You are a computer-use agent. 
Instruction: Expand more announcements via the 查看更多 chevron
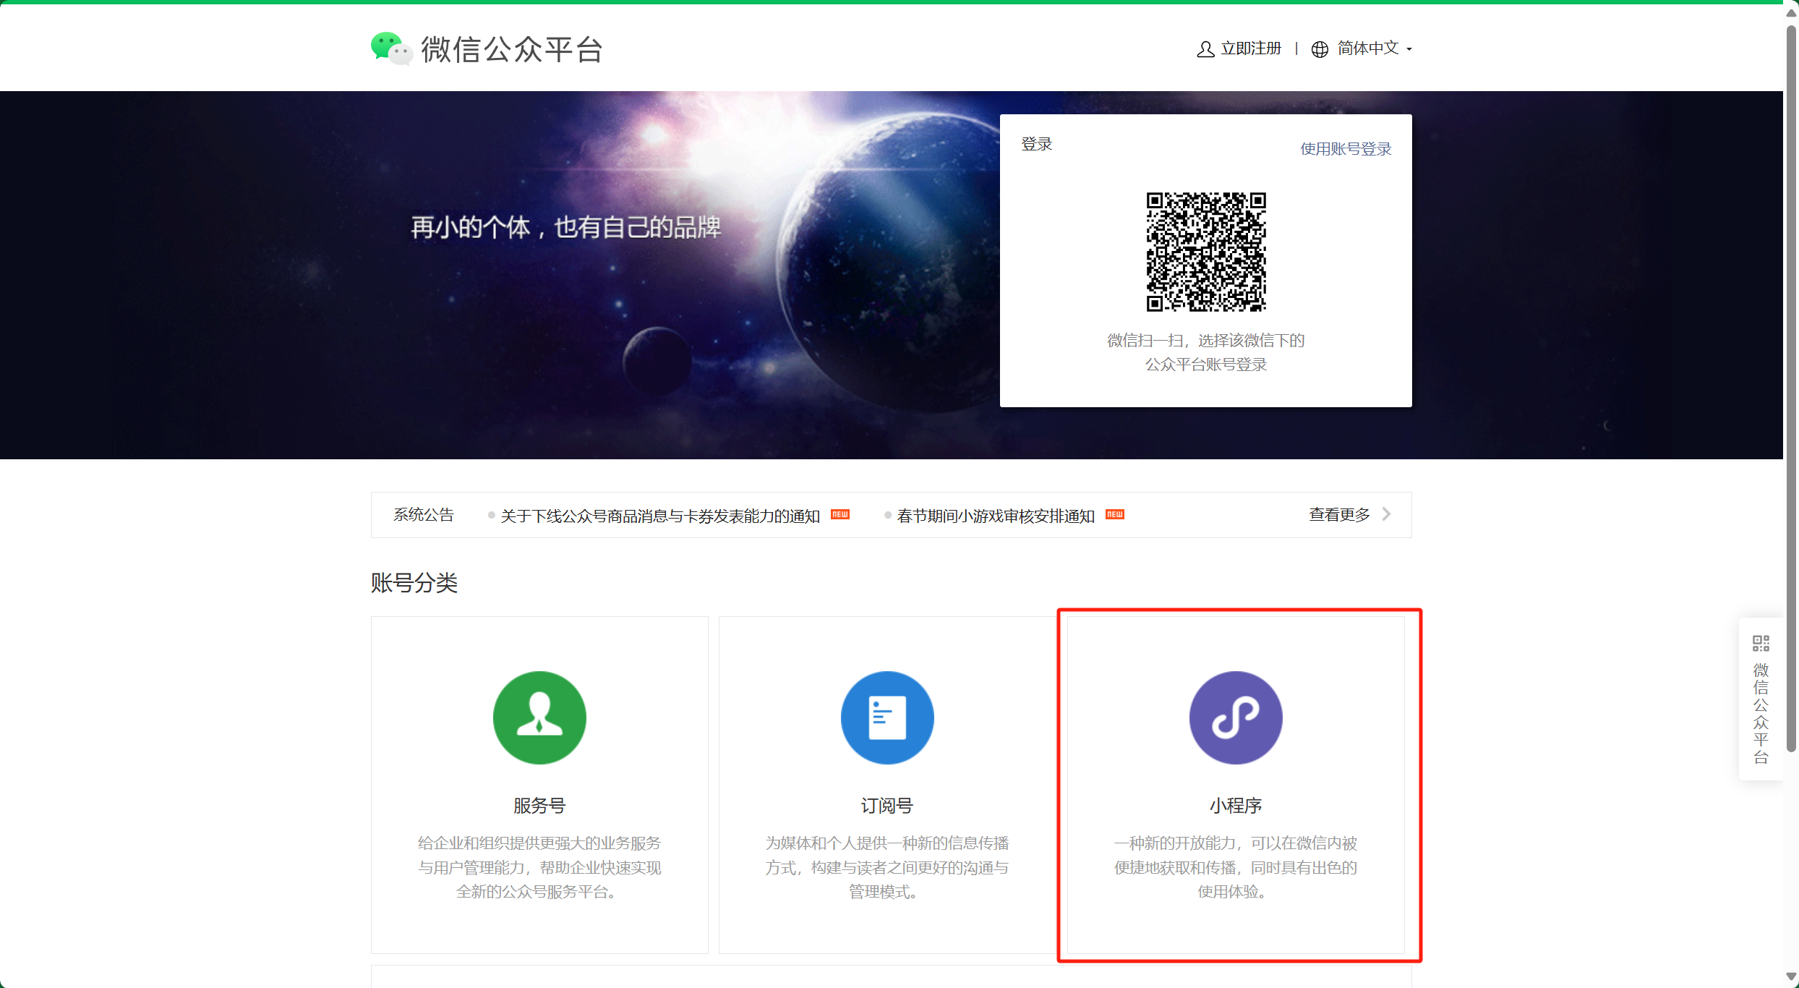pos(1386,514)
